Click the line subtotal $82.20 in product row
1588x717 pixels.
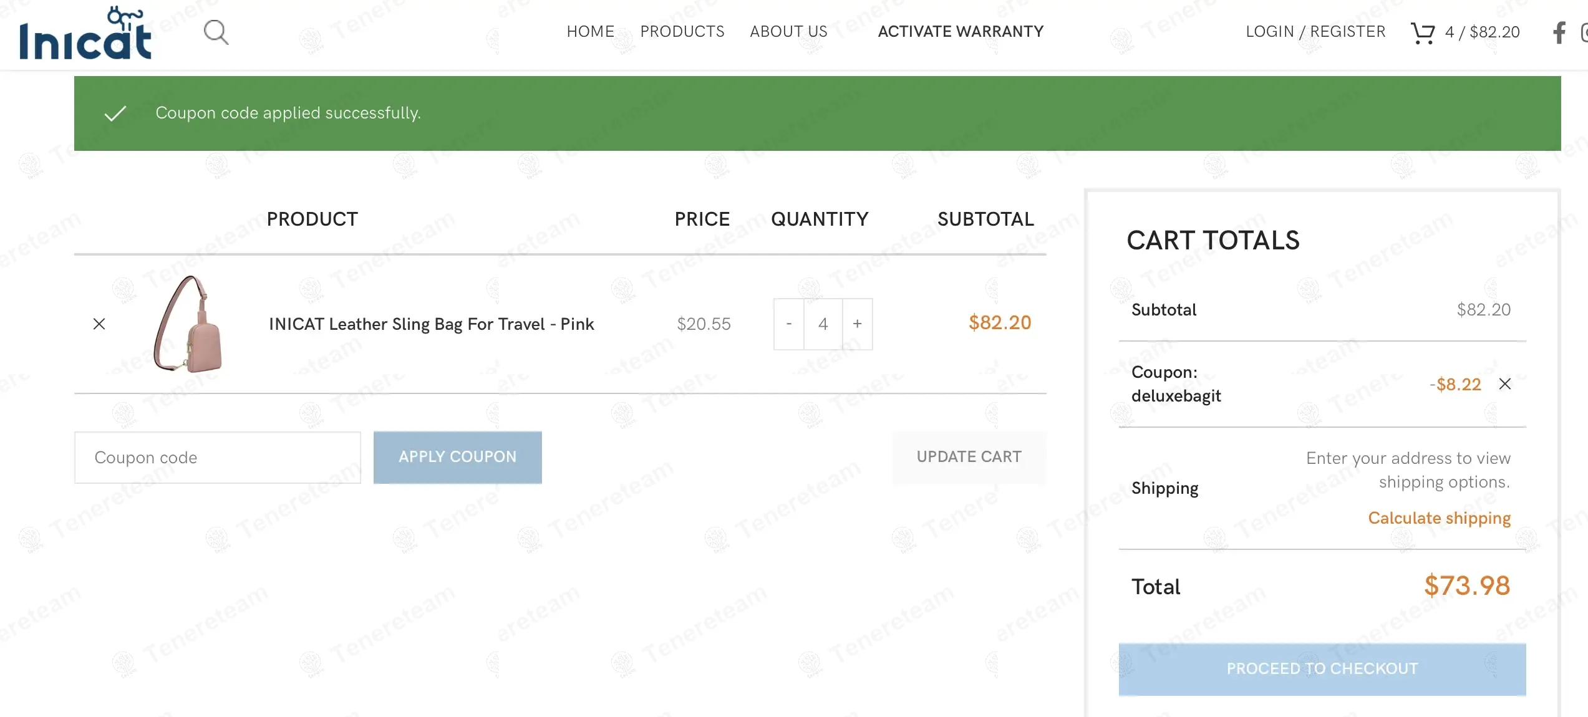coord(1000,322)
